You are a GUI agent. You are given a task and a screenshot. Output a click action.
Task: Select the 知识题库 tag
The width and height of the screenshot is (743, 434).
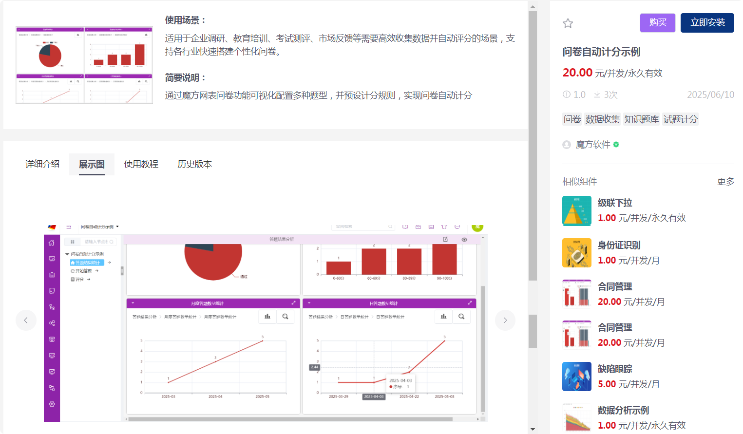(x=642, y=119)
